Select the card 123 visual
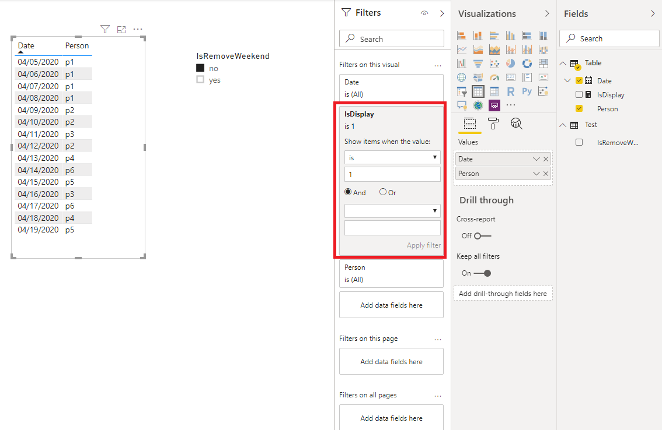 511,77
